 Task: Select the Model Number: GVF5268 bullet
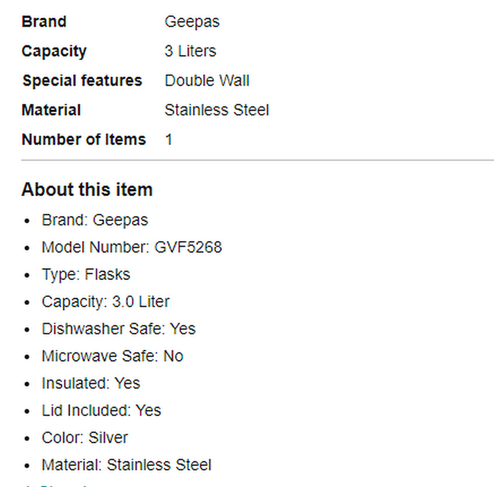[x=132, y=247]
